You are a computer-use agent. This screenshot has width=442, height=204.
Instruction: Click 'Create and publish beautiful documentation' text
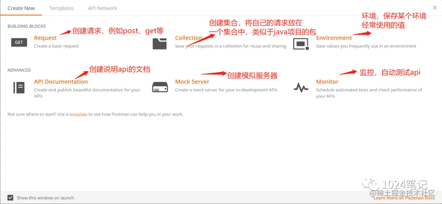click(x=87, y=93)
